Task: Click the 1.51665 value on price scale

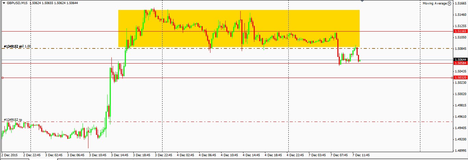Action: click(x=460, y=3)
